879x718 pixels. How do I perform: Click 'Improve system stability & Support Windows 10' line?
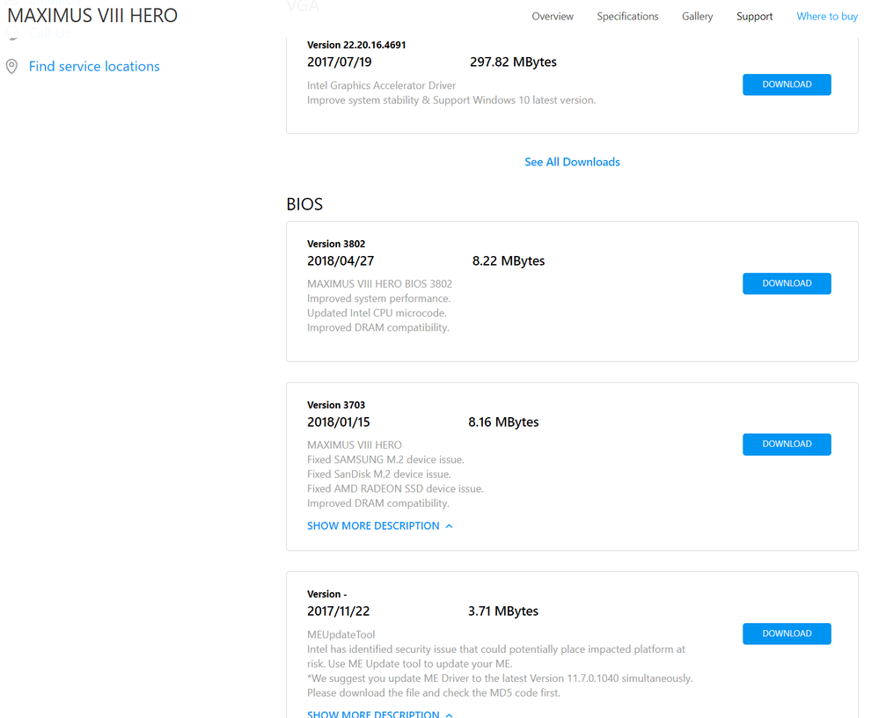[x=451, y=100]
